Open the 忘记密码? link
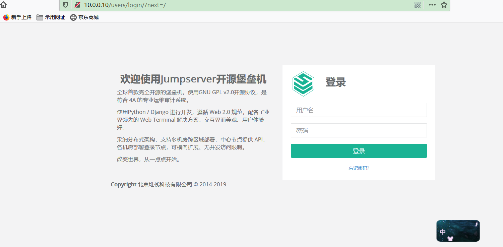 [x=359, y=168]
